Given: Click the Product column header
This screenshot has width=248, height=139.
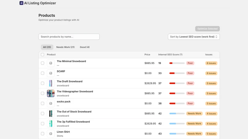Looking at the screenshot, I should point(51,55).
